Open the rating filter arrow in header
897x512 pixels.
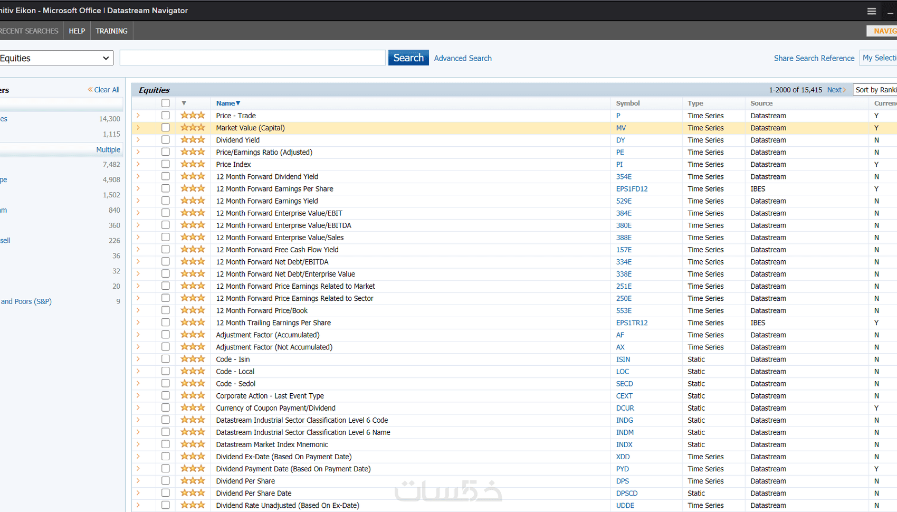click(184, 103)
